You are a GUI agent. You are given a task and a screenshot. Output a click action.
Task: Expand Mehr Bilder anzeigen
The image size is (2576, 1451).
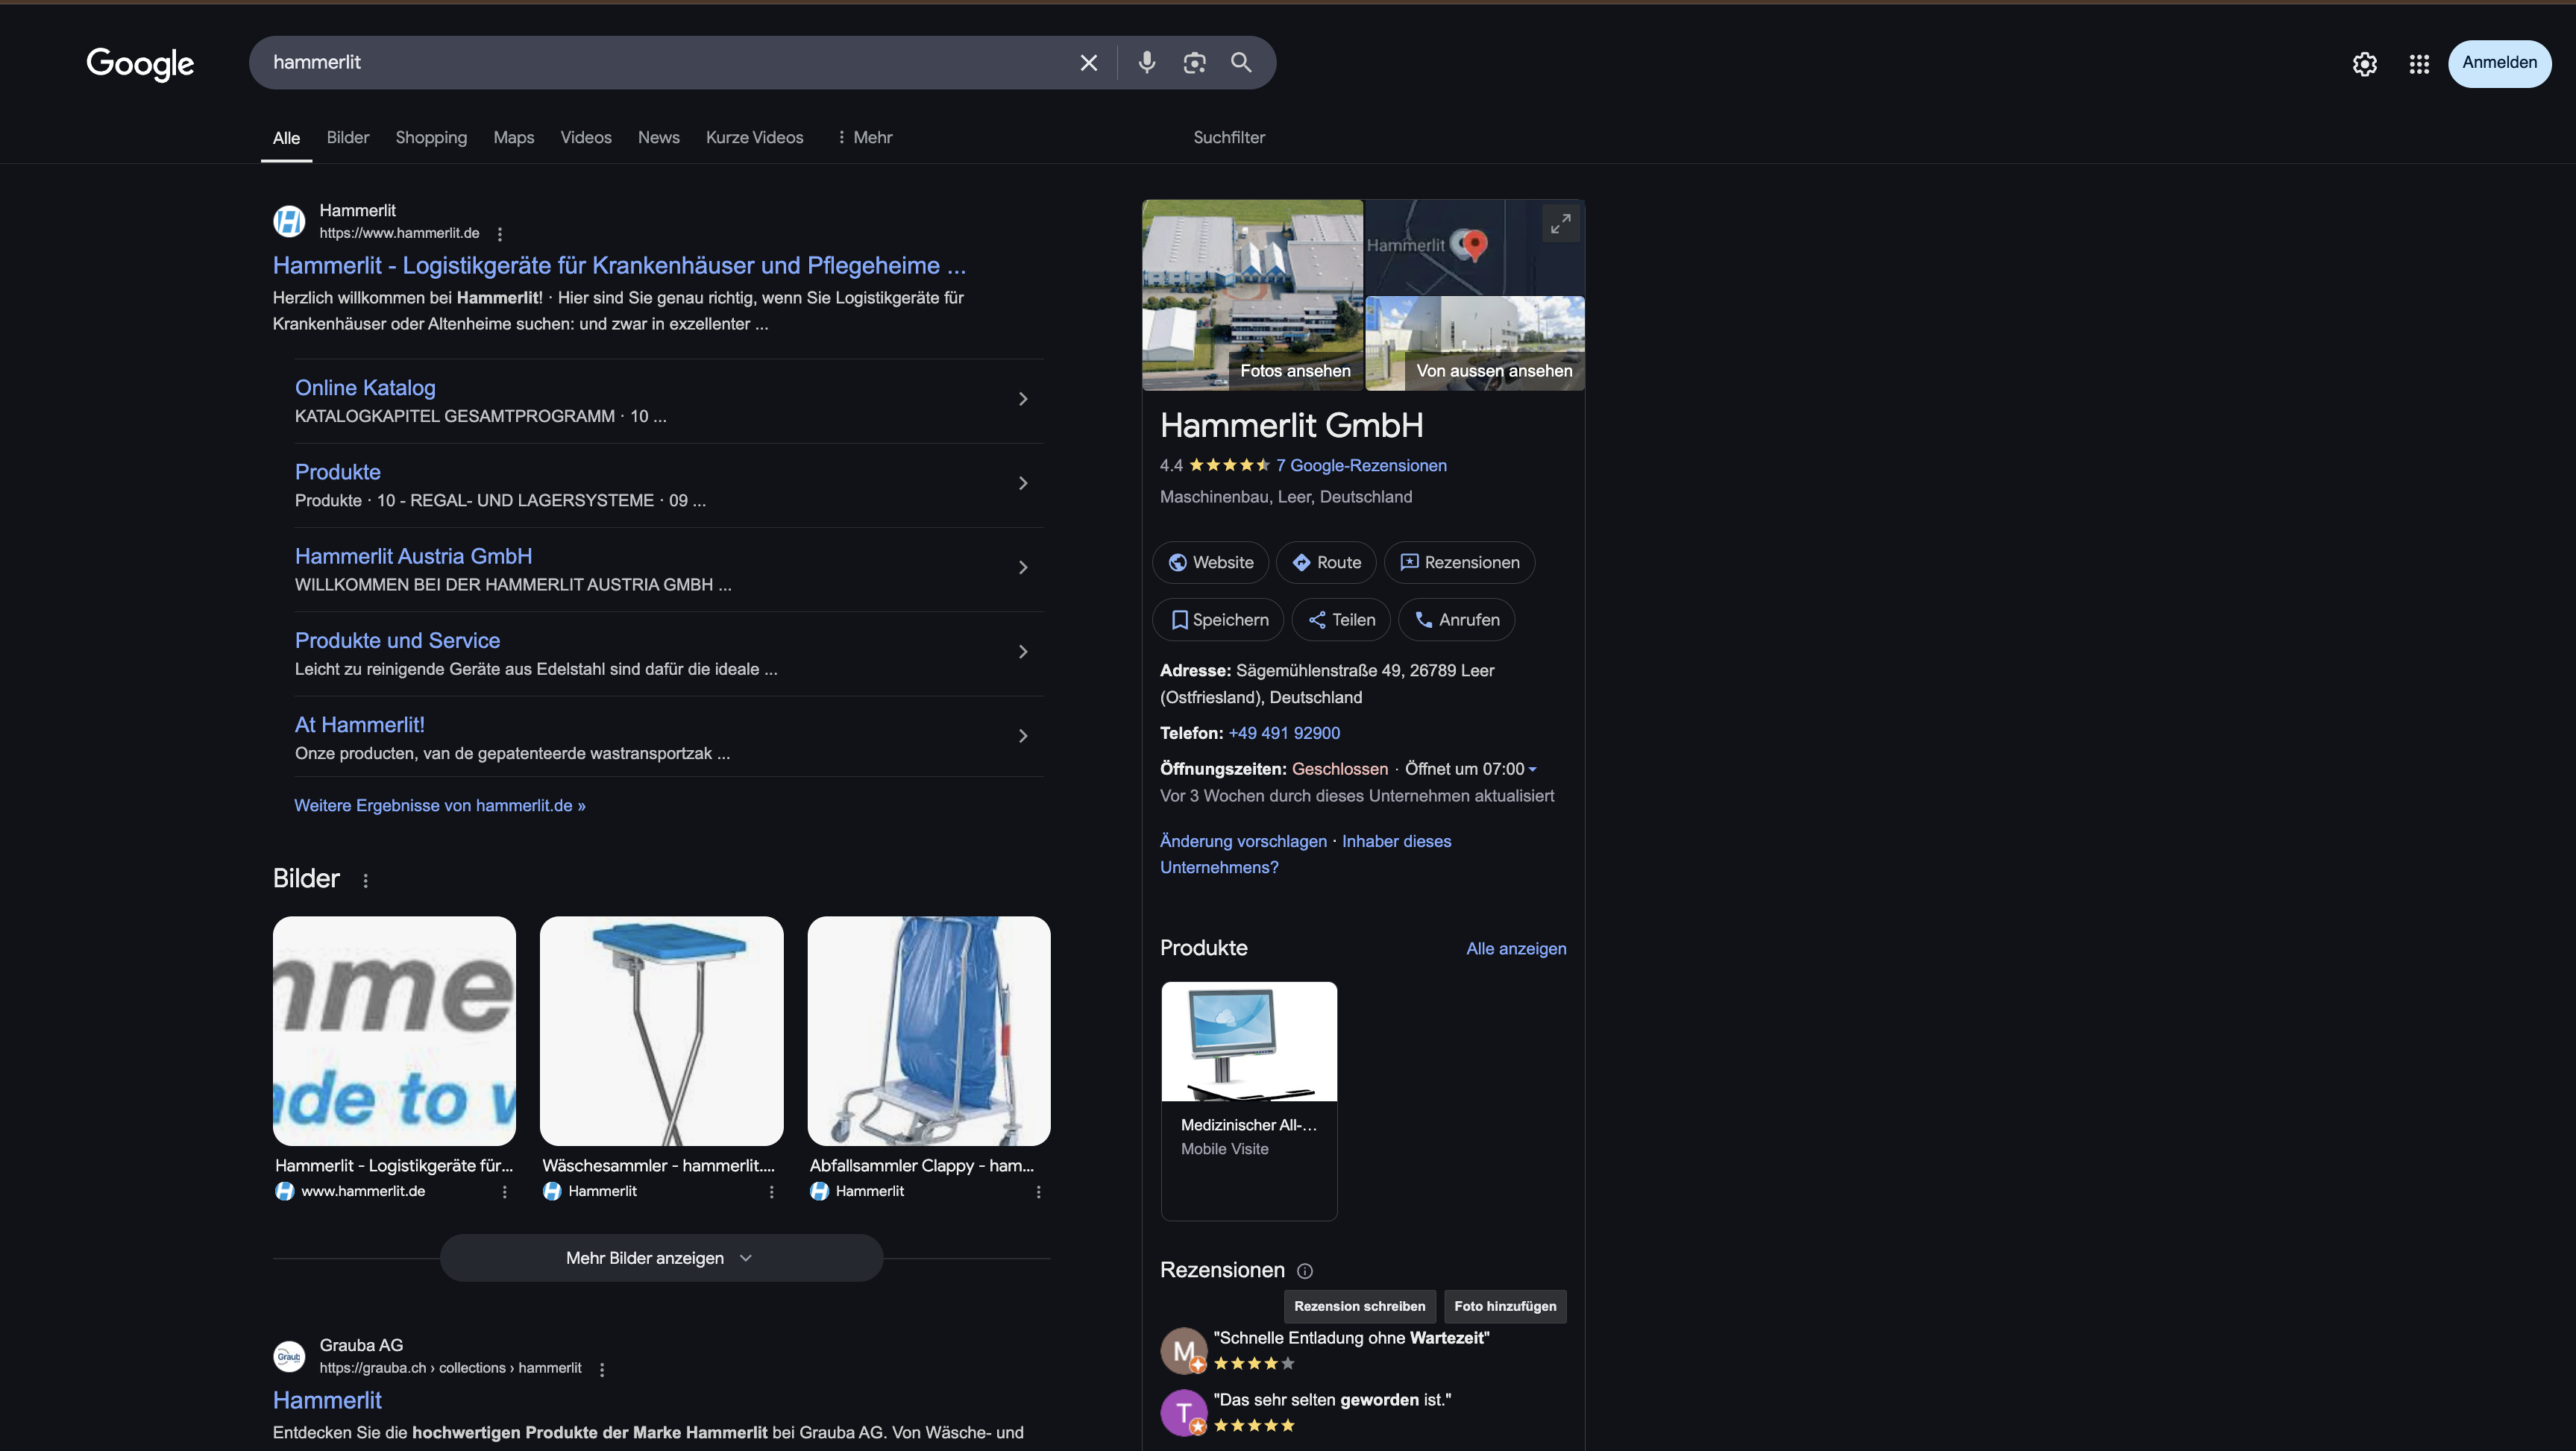pyautogui.click(x=661, y=1258)
